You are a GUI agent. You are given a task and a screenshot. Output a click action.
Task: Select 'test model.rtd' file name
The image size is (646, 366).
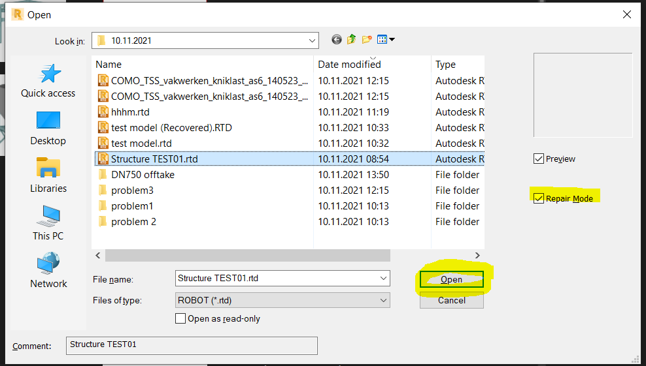(141, 143)
